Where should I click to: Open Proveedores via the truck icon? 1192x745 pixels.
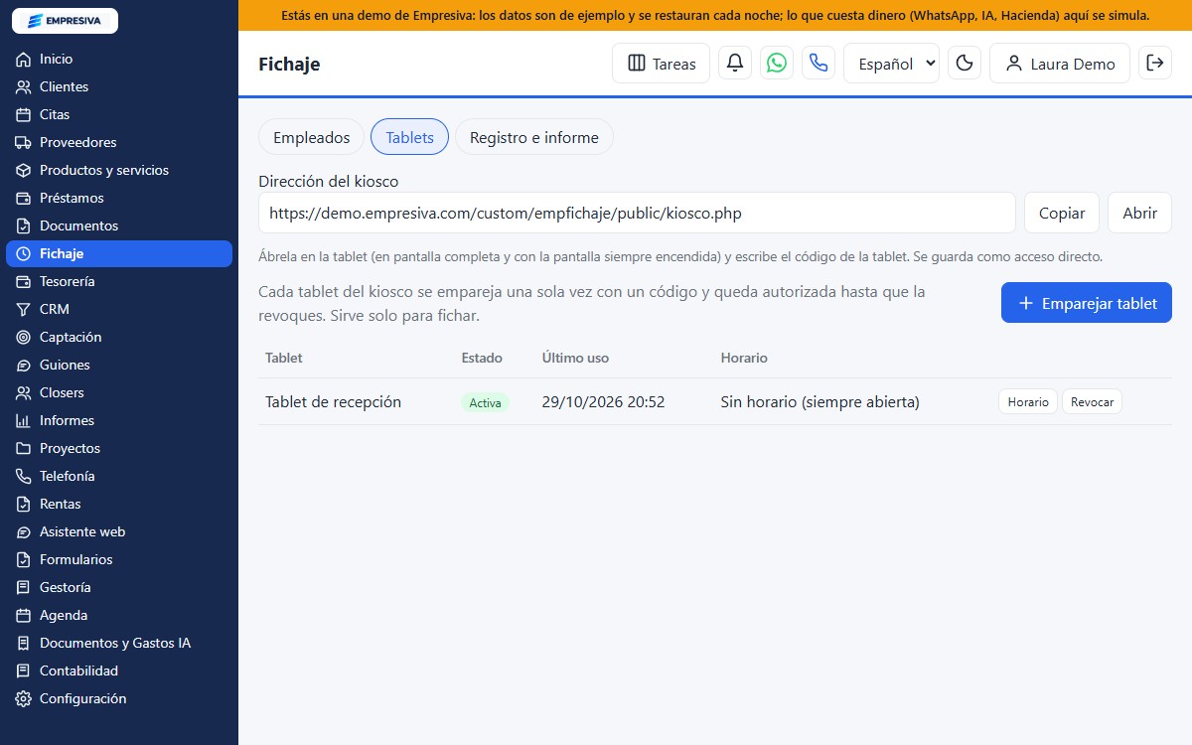(x=24, y=143)
